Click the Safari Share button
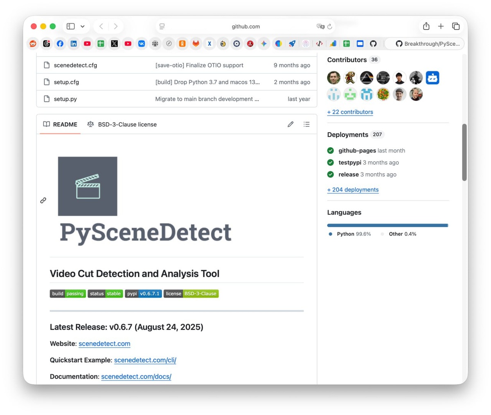The height and width of the screenshot is (415, 491). pos(426,26)
